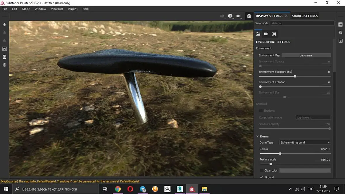Collapse the Dome section

[x=258, y=136]
